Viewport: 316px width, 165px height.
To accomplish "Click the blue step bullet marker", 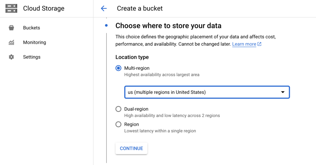I will 106,26.
